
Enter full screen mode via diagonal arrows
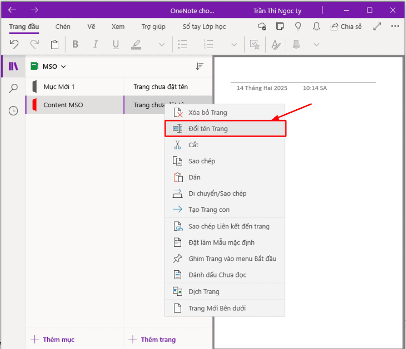pyautogui.click(x=377, y=26)
